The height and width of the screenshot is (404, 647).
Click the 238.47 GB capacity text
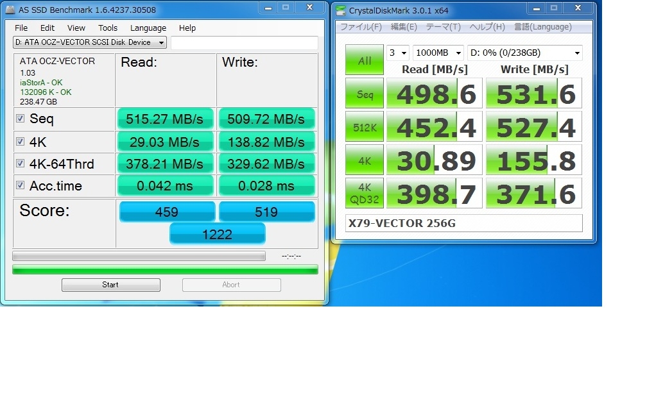[39, 101]
